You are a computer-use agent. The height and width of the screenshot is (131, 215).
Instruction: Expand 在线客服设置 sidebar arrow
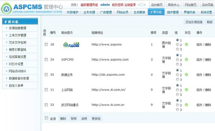coord(6,57)
